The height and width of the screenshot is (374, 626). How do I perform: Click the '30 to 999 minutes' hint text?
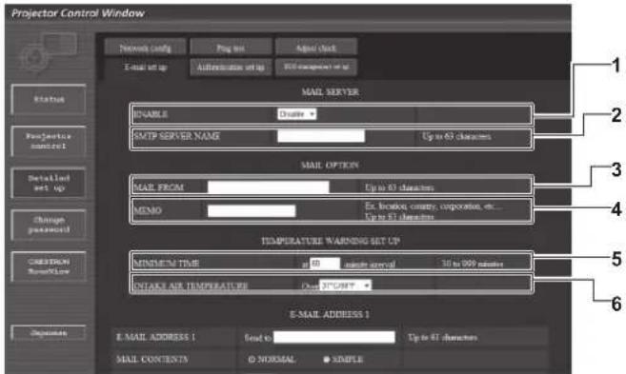tap(473, 264)
